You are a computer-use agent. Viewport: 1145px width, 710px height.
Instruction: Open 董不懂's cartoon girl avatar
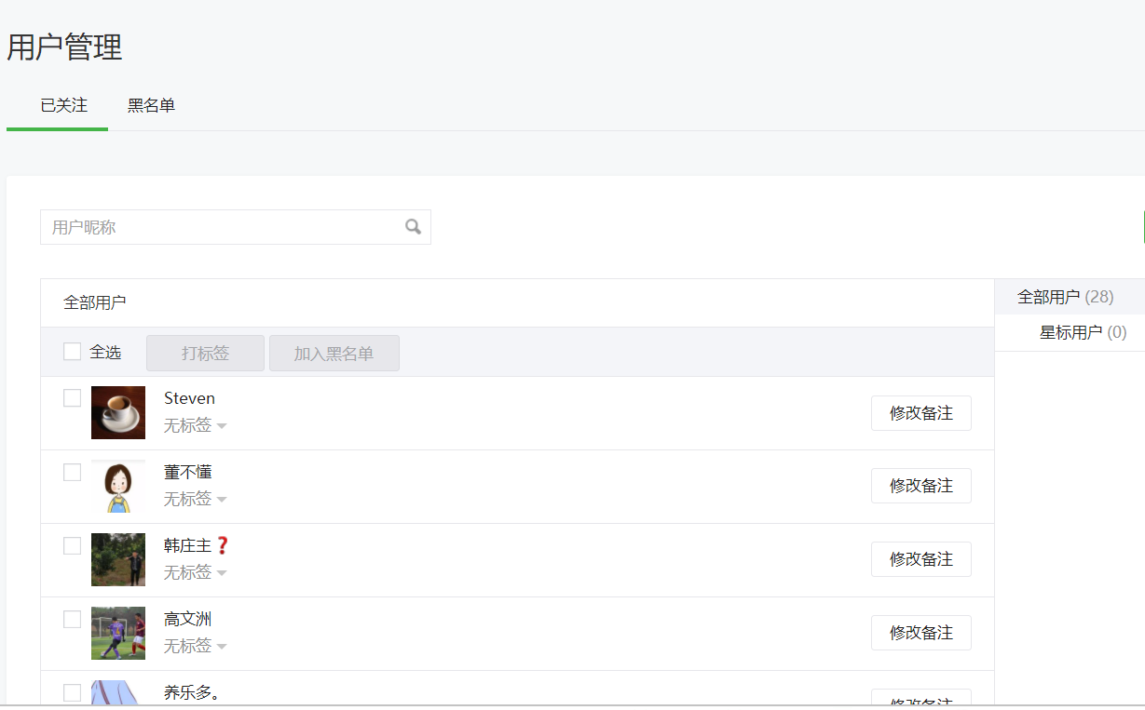click(x=118, y=486)
